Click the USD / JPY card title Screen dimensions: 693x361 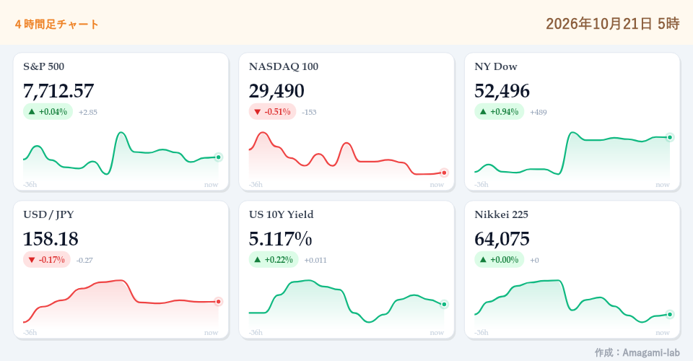tap(48, 214)
